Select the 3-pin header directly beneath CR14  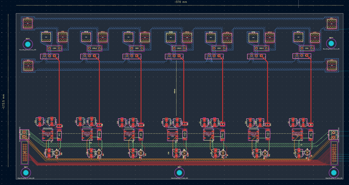coord(256,56)
